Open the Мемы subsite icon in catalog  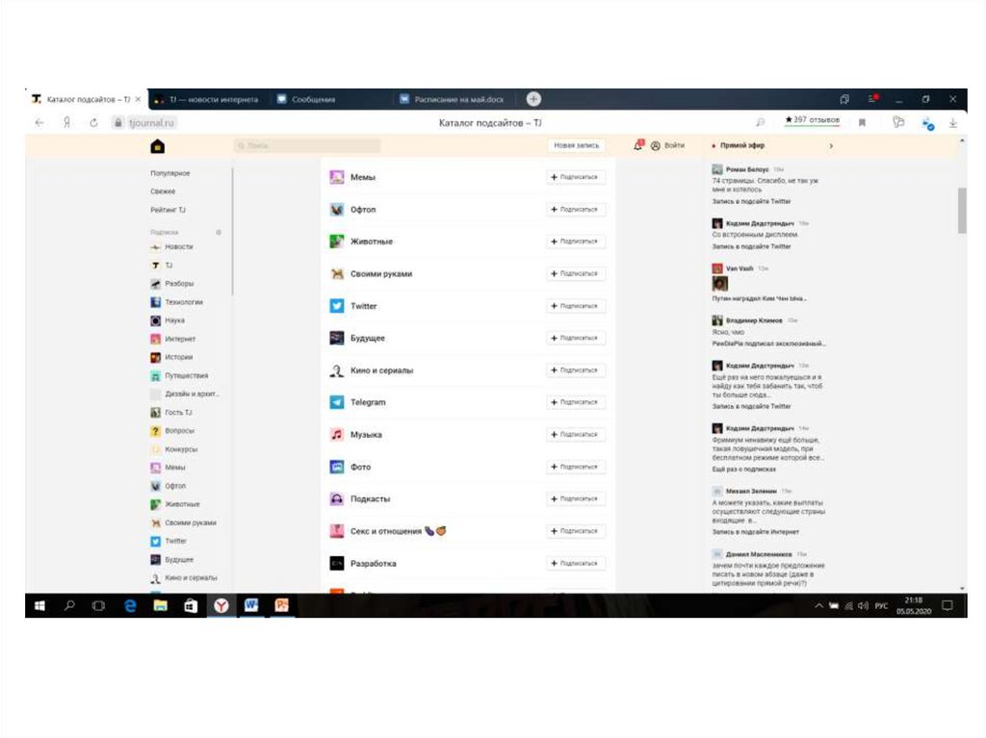click(x=337, y=177)
